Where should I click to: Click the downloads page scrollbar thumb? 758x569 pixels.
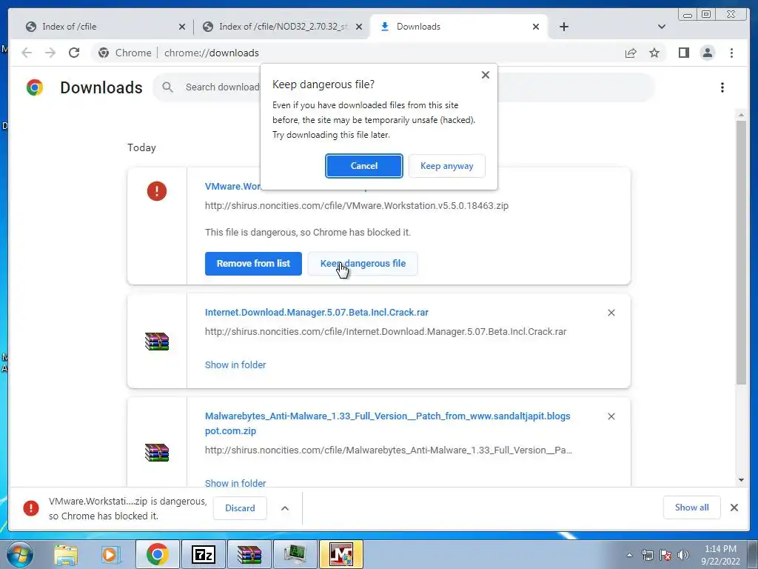coord(741,253)
